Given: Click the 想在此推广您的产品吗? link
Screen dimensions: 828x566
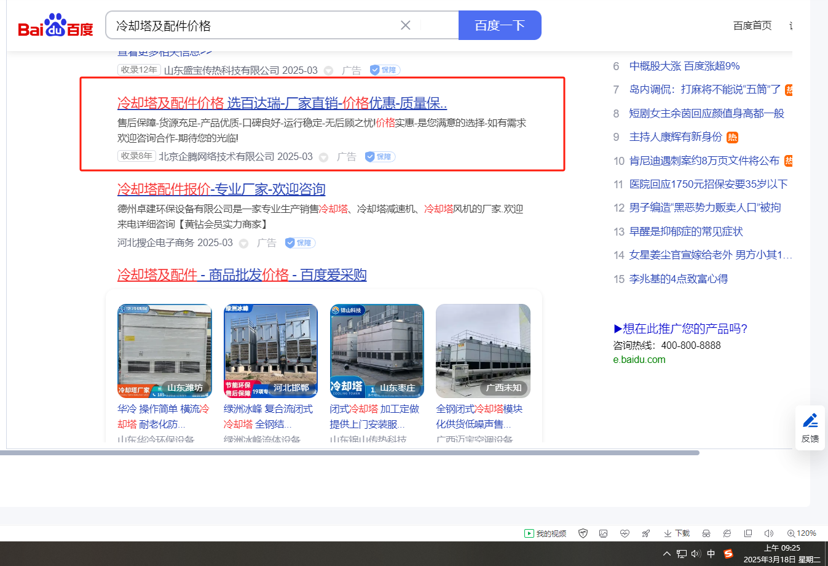Looking at the screenshot, I should click(680, 329).
